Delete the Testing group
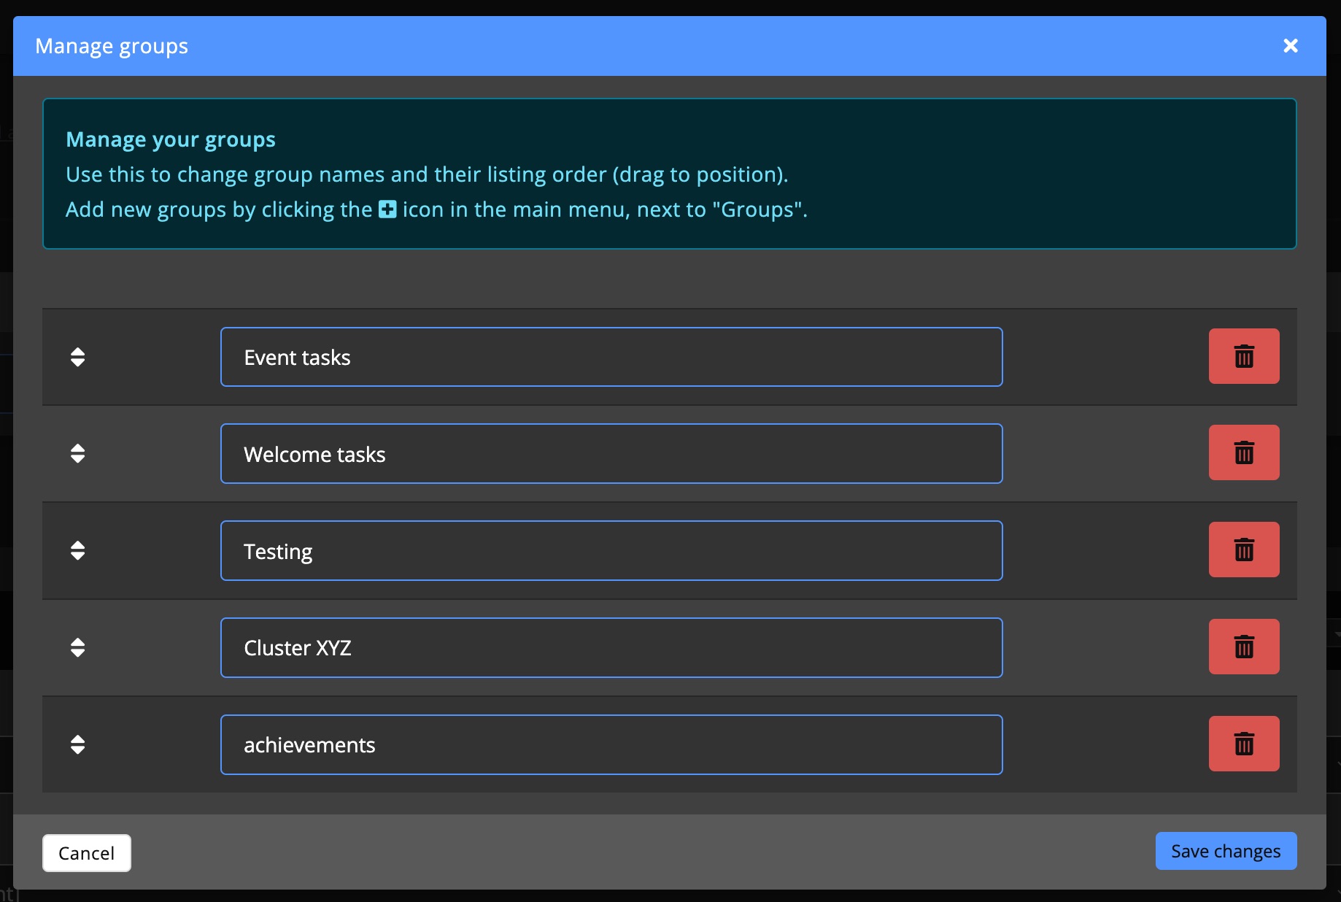Image resolution: width=1341 pixels, height=902 pixels. 1243,550
